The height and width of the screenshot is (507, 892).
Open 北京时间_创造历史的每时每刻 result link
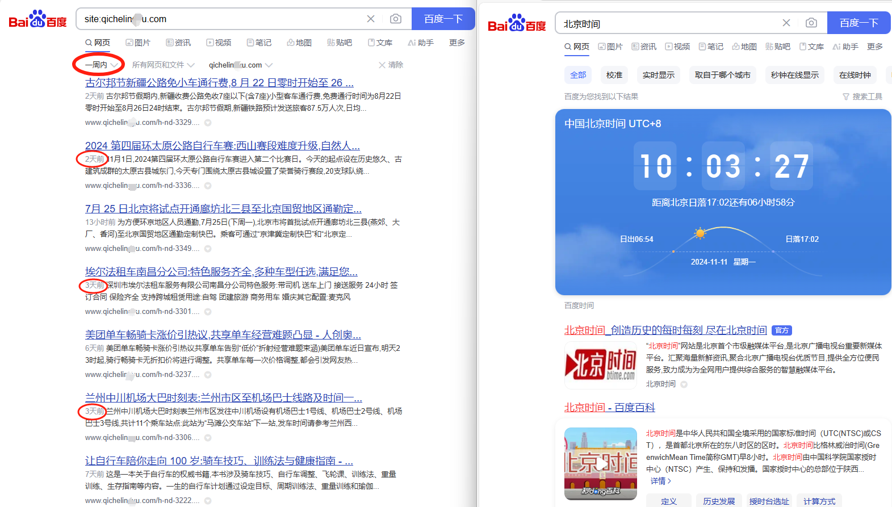pyautogui.click(x=665, y=330)
